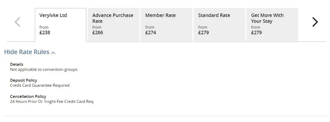
Task: Click the Hide Rate Rules link
Action: (27, 52)
